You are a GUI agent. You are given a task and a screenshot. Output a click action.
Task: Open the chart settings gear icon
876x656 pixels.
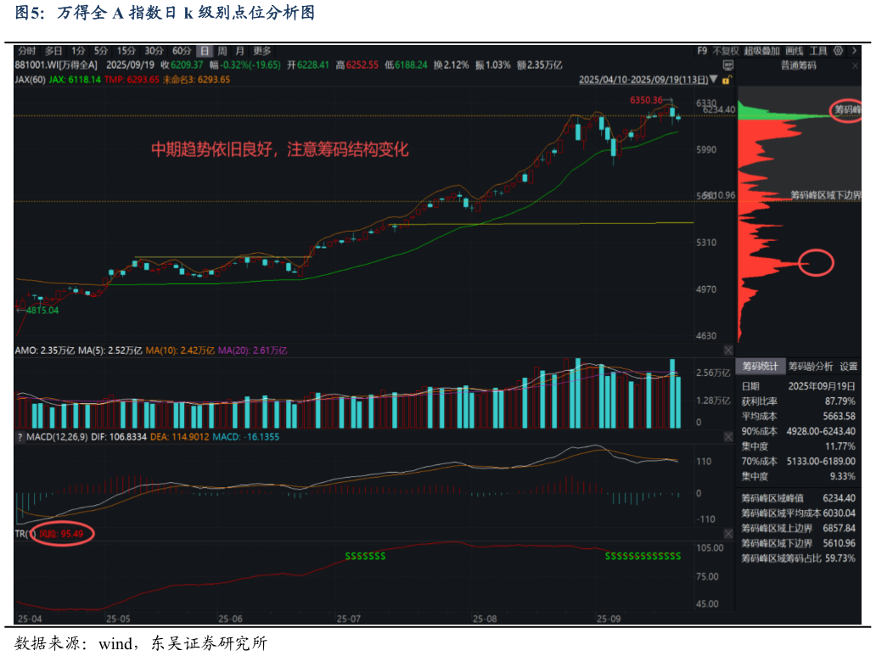click(839, 51)
